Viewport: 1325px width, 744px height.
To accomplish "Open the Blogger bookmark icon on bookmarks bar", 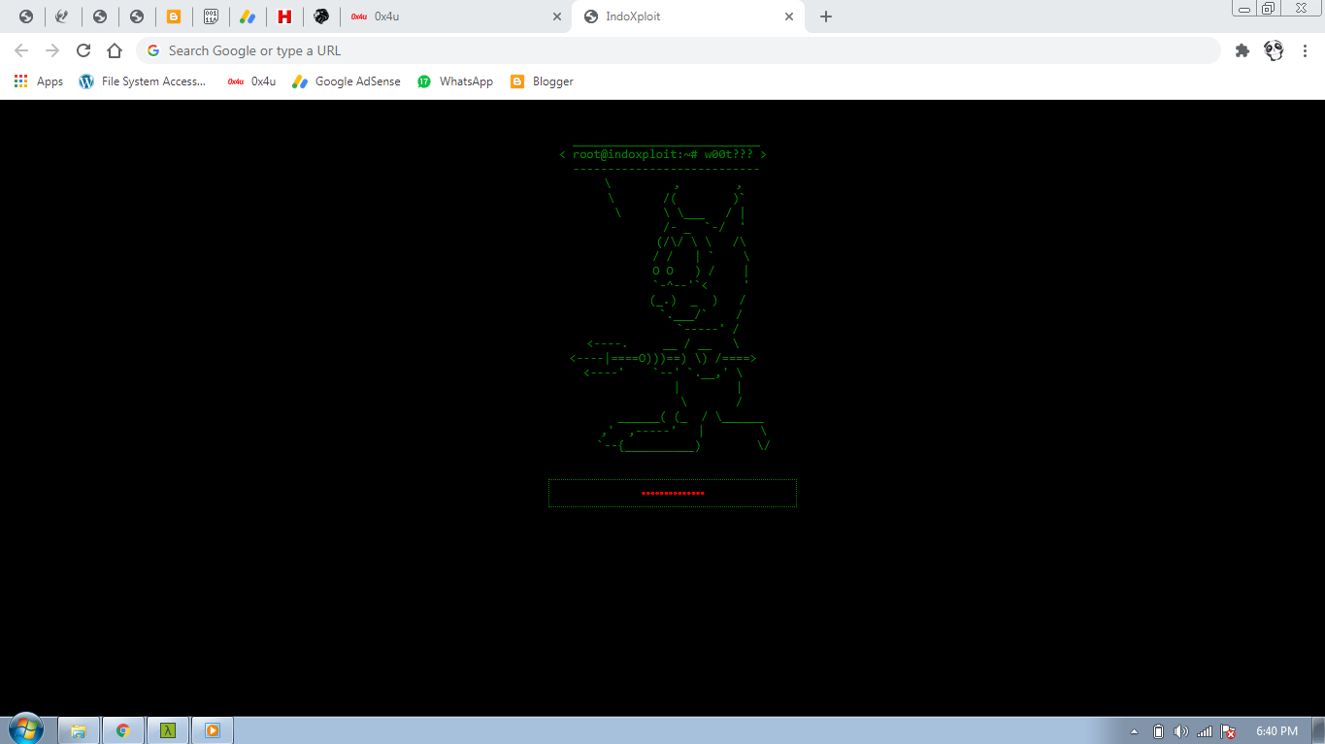I will [x=517, y=81].
